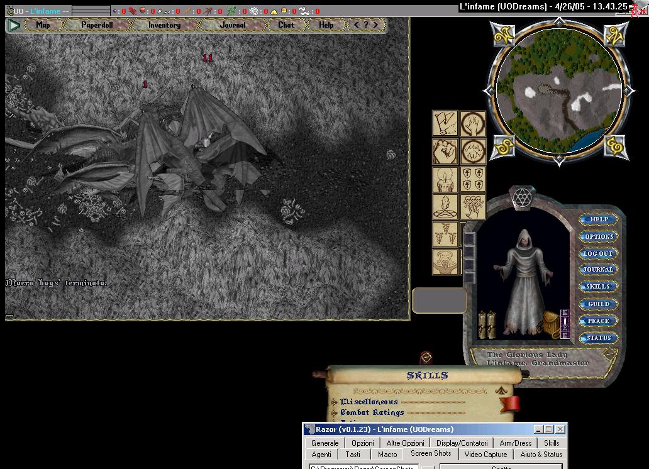Open the Paperdoll menu item

tap(97, 25)
